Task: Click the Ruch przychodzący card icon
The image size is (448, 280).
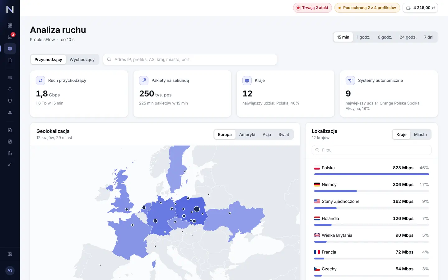Action: (40, 81)
